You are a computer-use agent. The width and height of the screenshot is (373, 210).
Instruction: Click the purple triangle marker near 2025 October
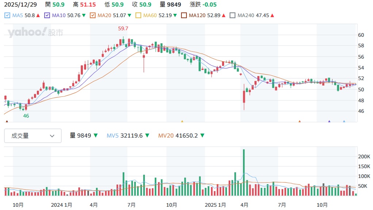(329, 122)
